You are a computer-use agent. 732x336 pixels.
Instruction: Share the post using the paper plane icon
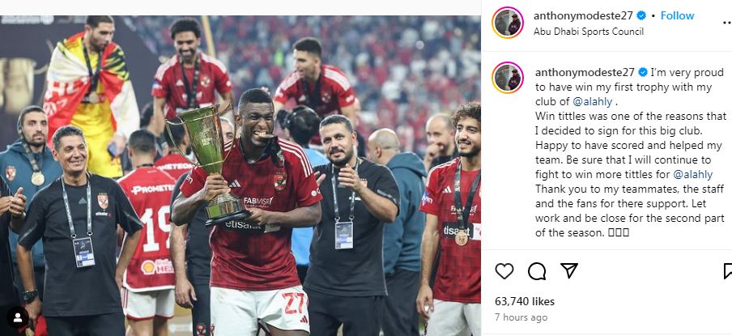[569, 270]
